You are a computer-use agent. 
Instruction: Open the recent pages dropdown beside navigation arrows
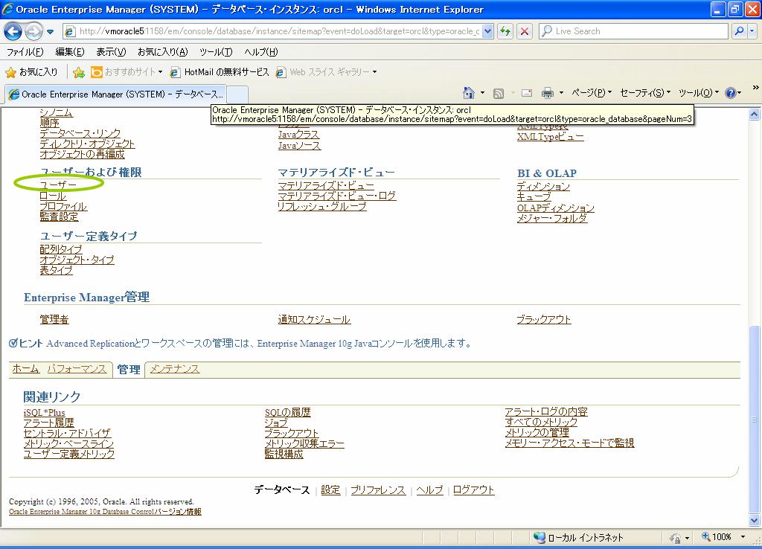point(50,32)
